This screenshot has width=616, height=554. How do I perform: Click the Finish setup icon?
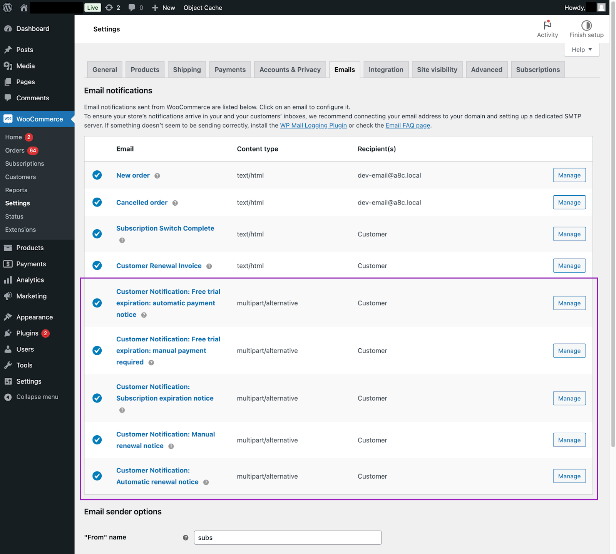click(x=586, y=26)
